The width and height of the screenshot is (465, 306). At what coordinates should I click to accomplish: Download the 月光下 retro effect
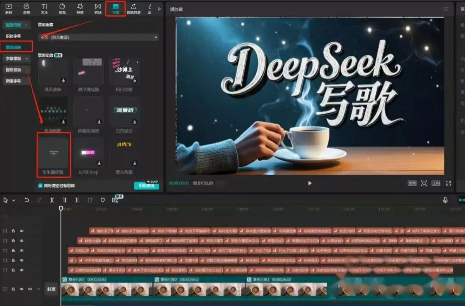pyautogui.click(x=135, y=163)
